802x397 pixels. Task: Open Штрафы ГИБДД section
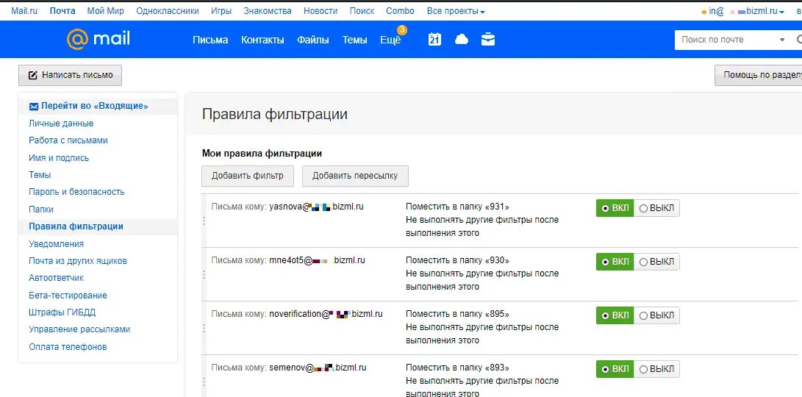pyautogui.click(x=62, y=312)
